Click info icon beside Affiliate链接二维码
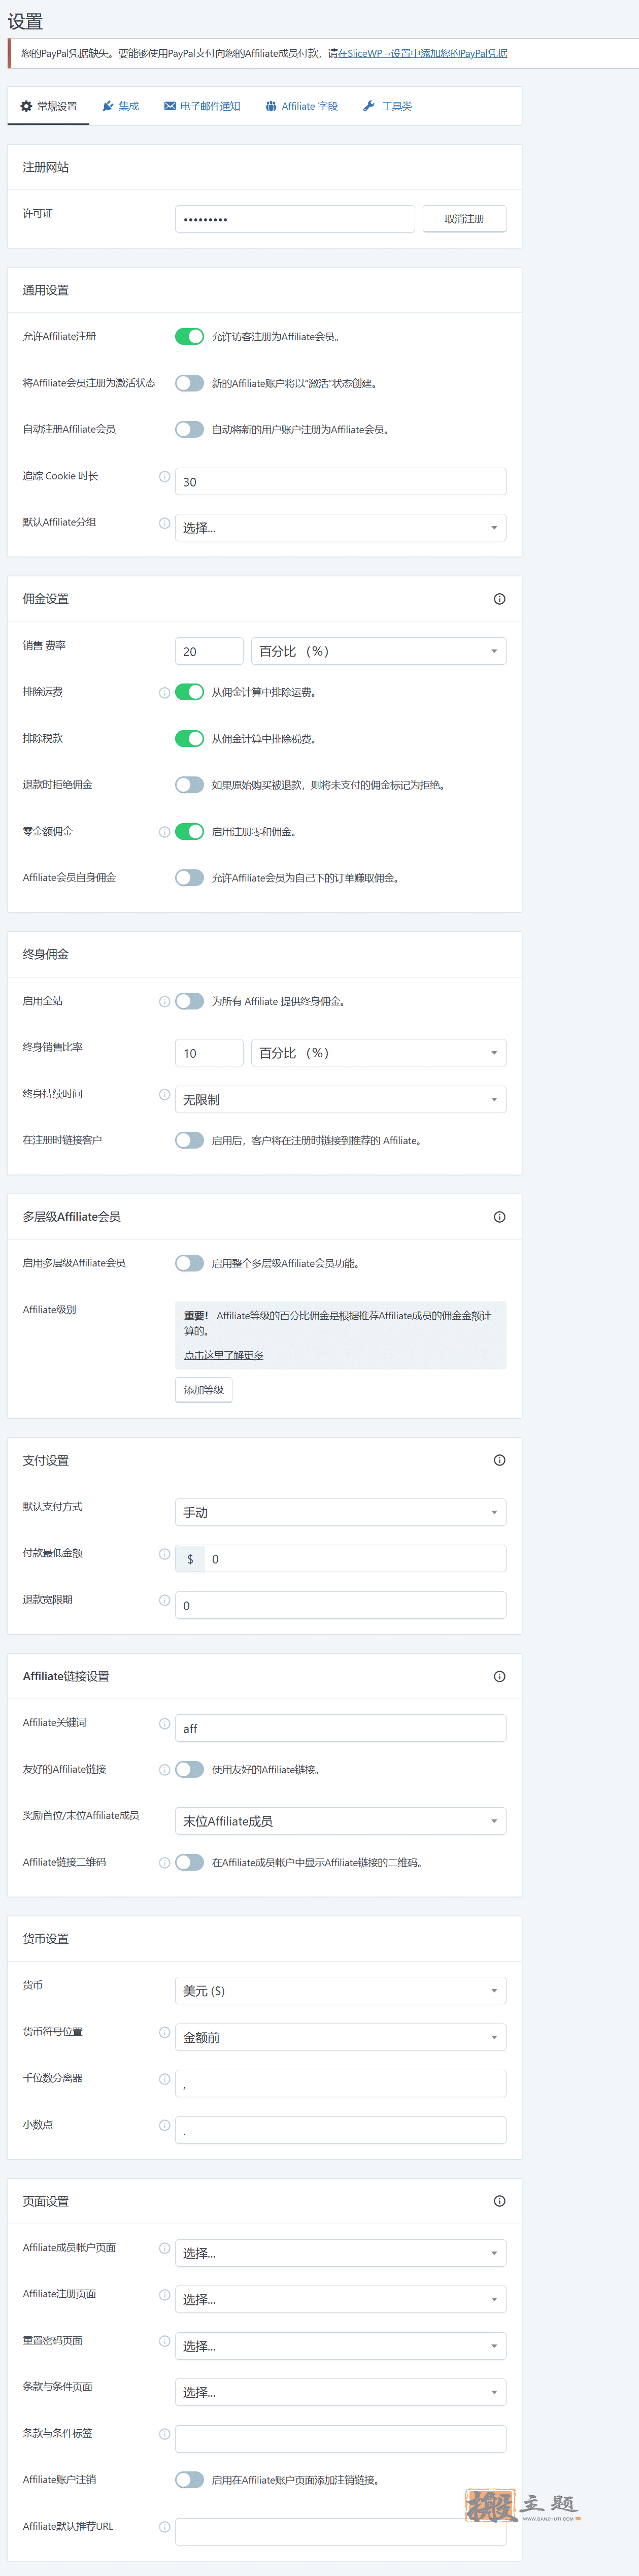Image resolution: width=639 pixels, height=2576 pixels. click(x=164, y=1862)
